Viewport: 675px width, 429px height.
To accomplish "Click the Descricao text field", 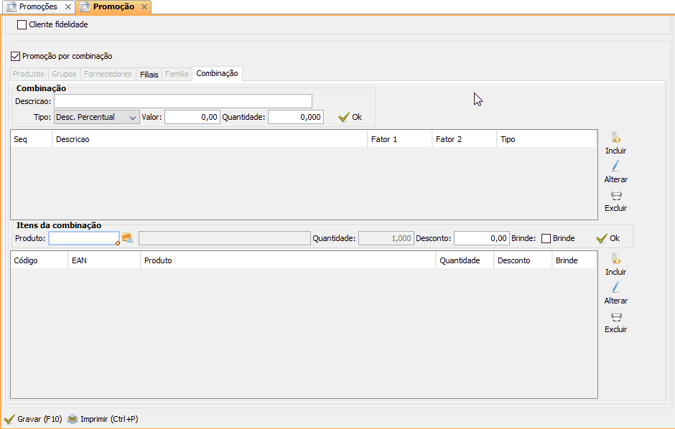I will click(182, 101).
